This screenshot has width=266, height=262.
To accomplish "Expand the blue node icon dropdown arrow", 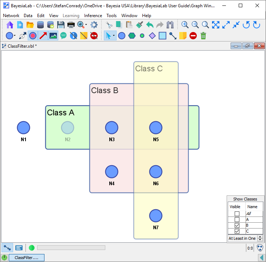I will pyautogui.click(x=15, y=36).
